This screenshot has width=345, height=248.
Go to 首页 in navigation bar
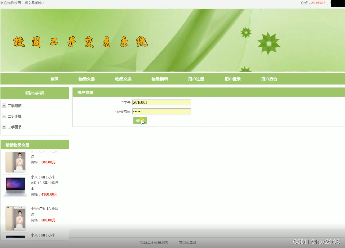(54, 79)
